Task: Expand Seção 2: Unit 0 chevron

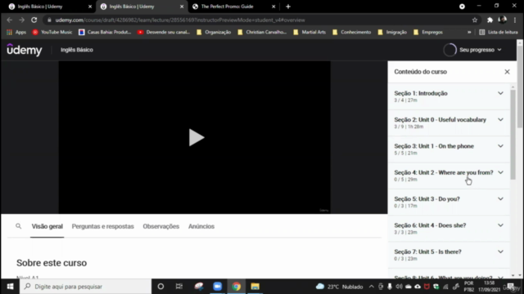Action: (500, 120)
